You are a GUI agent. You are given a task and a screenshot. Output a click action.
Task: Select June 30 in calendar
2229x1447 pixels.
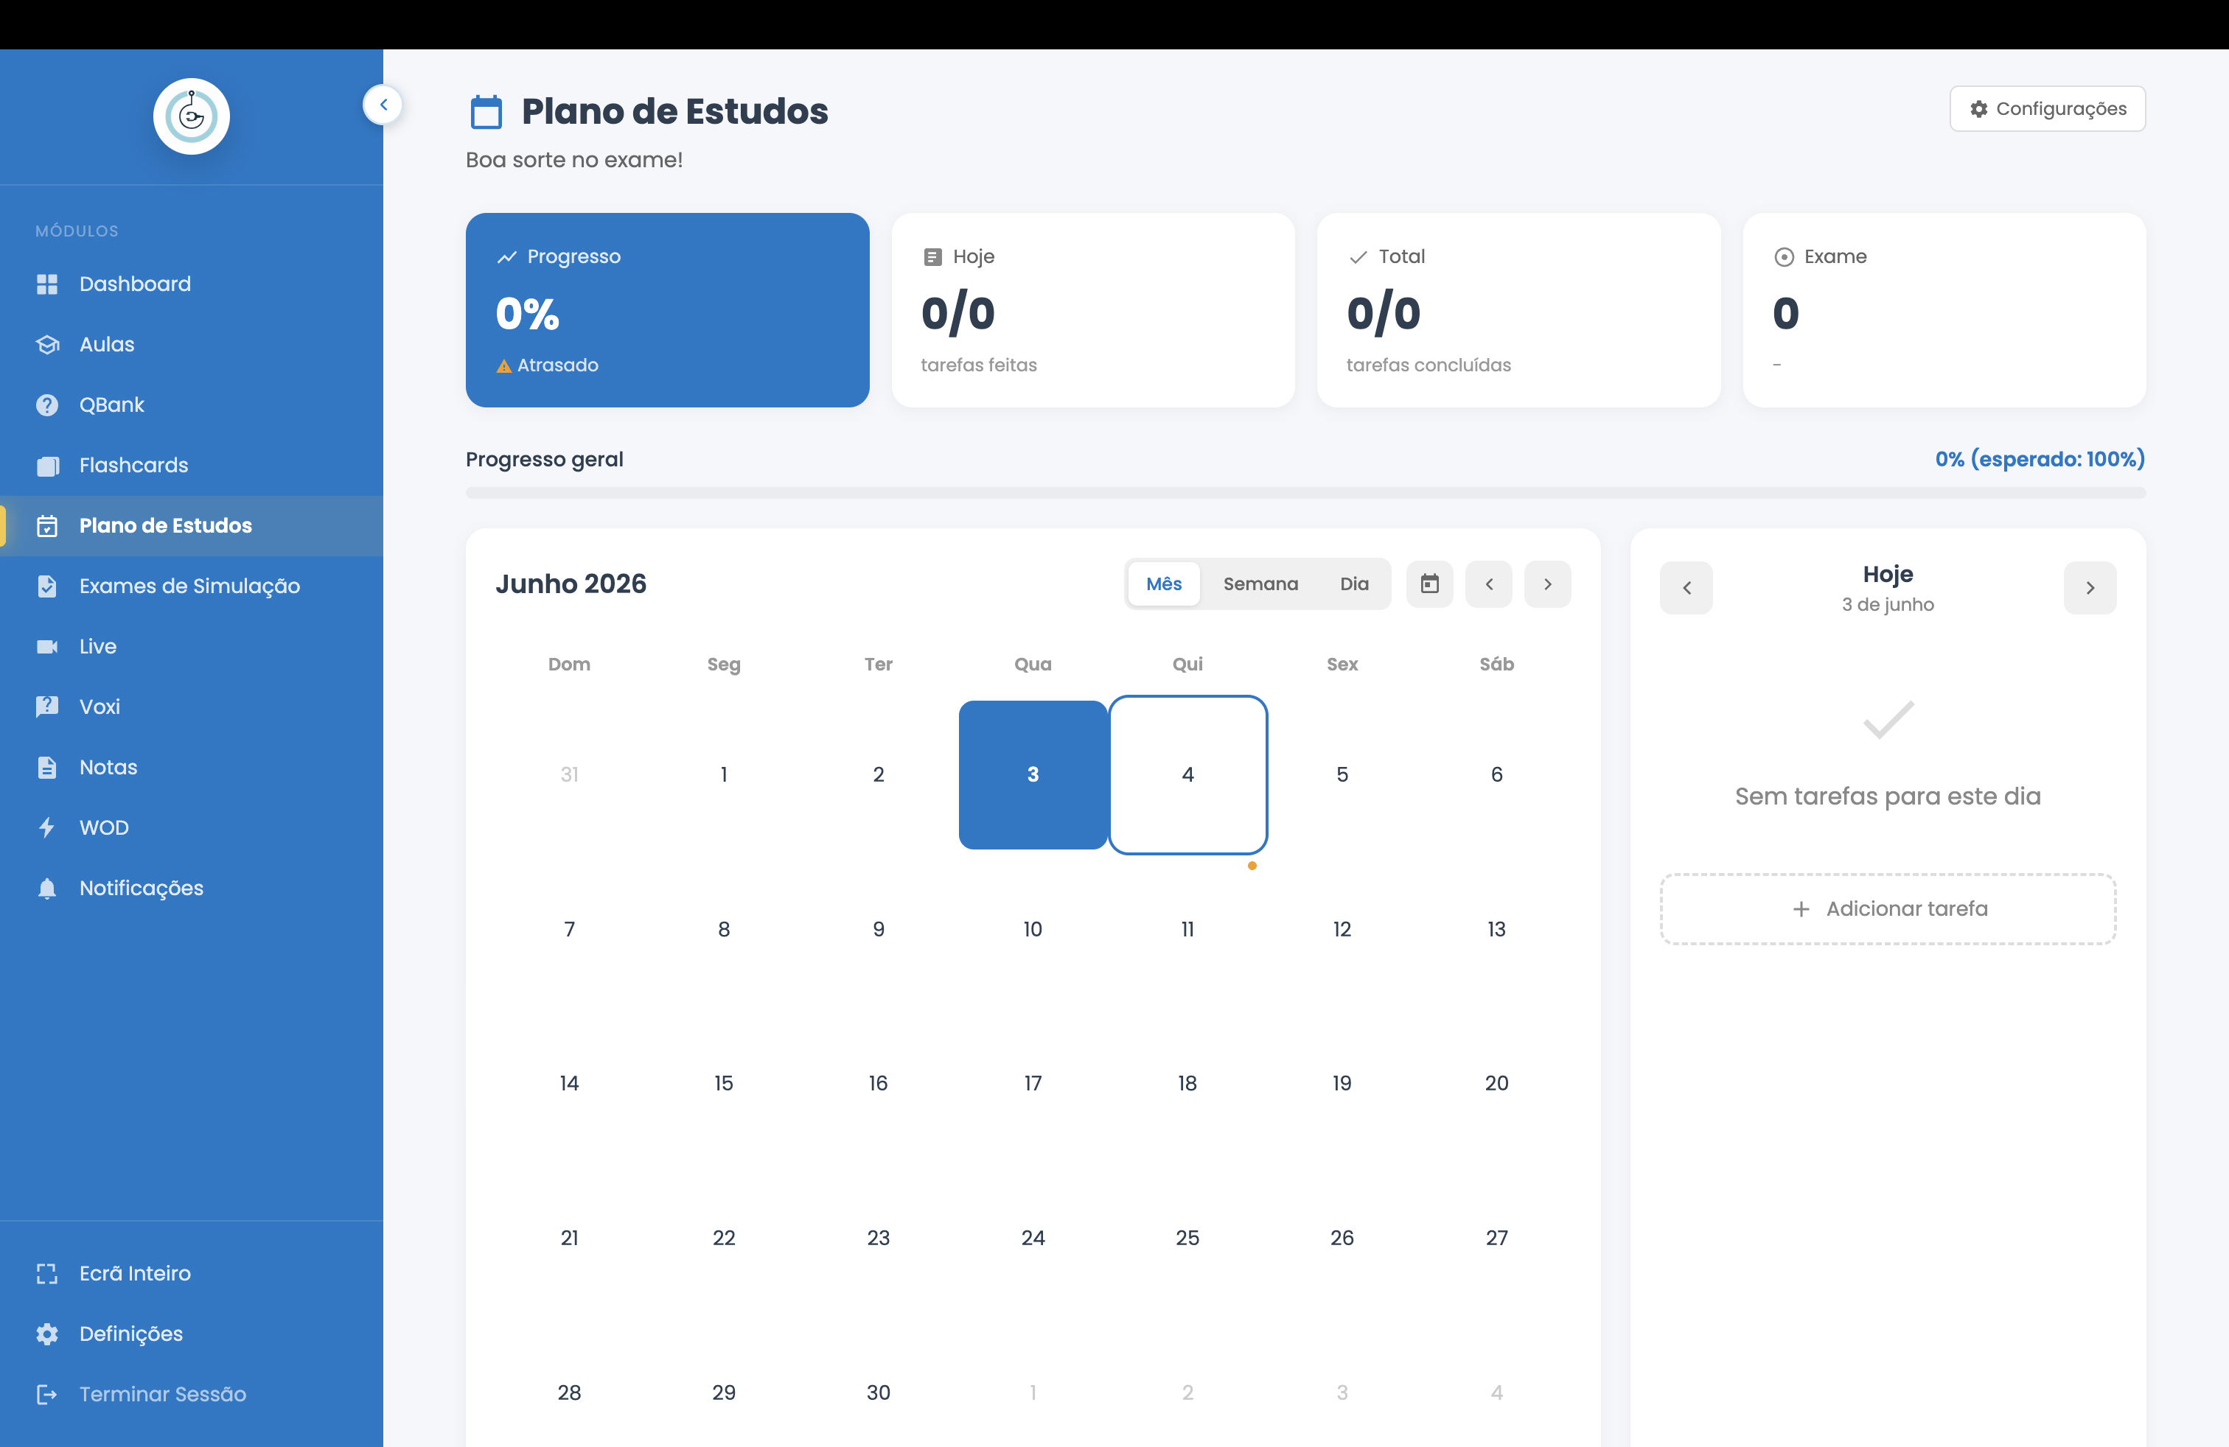pos(878,1392)
